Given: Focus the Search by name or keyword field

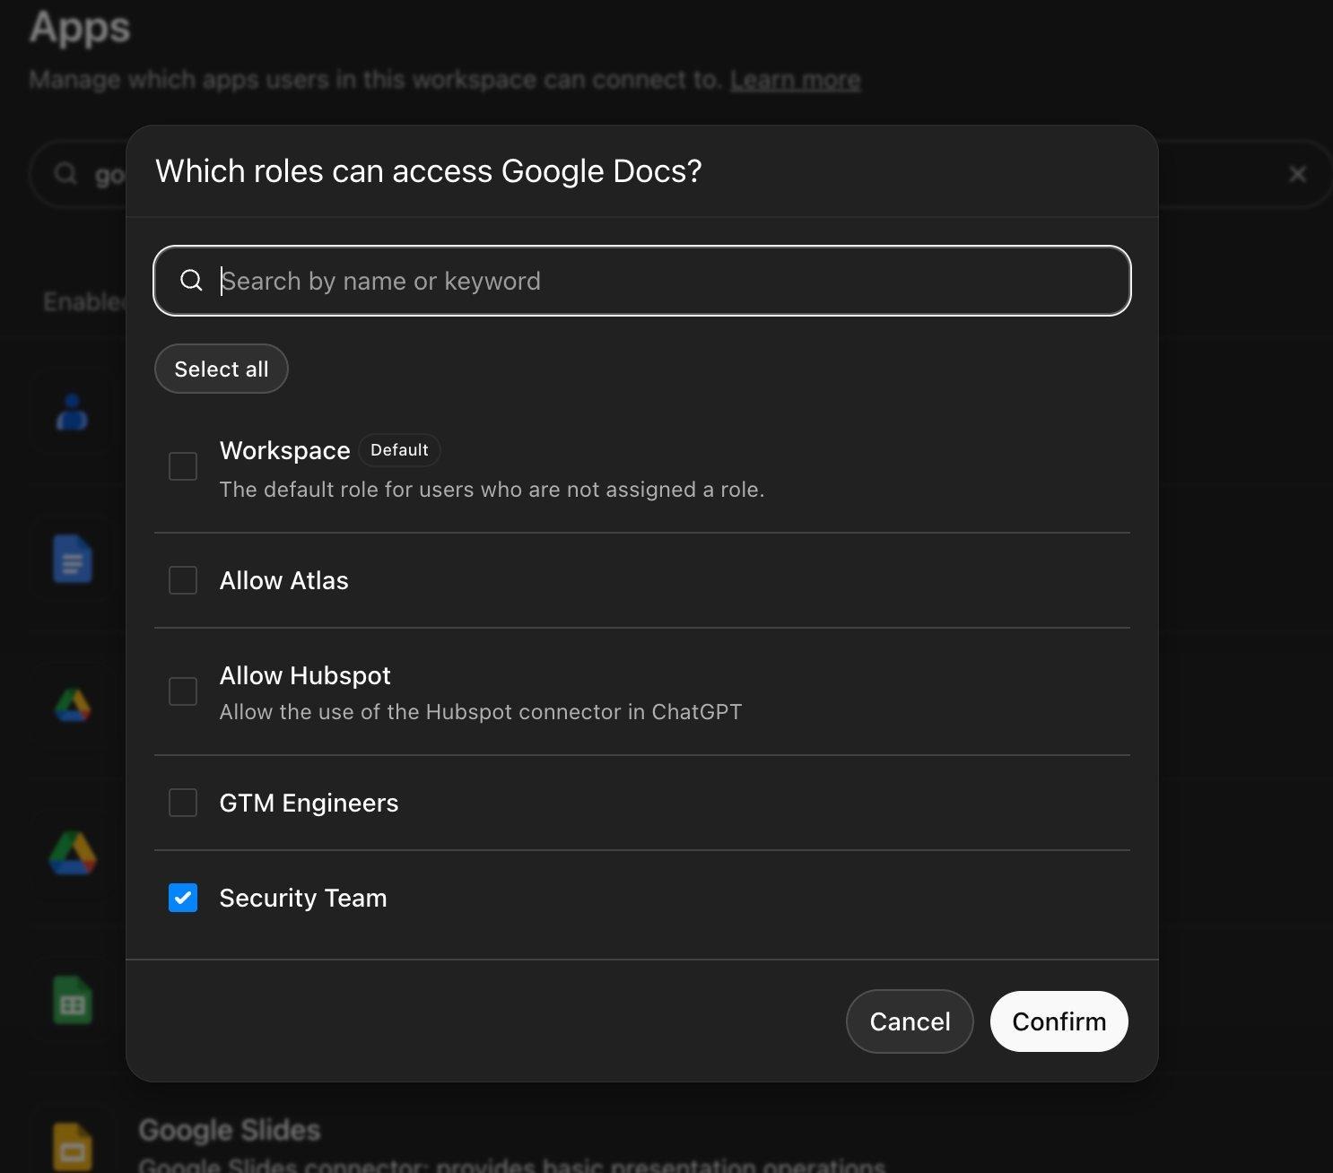Looking at the screenshot, I should point(642,281).
